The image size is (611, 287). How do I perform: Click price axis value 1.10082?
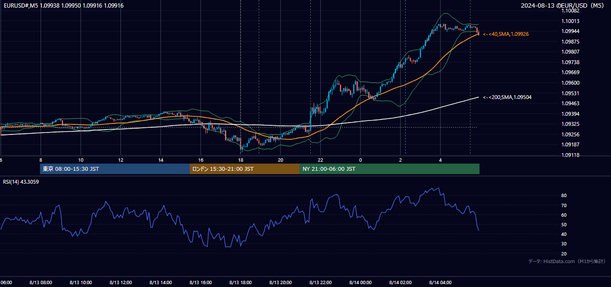[x=570, y=11]
